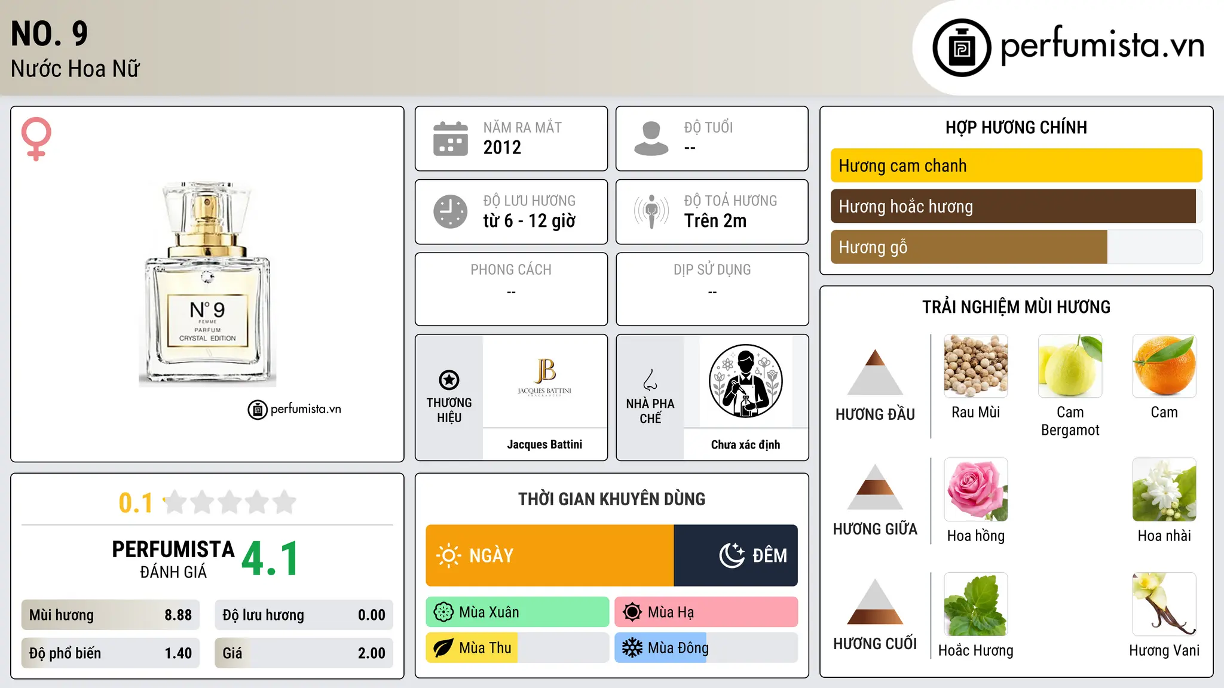Click the small perfumista.vn watermark logo under bottle

pyautogui.click(x=295, y=410)
